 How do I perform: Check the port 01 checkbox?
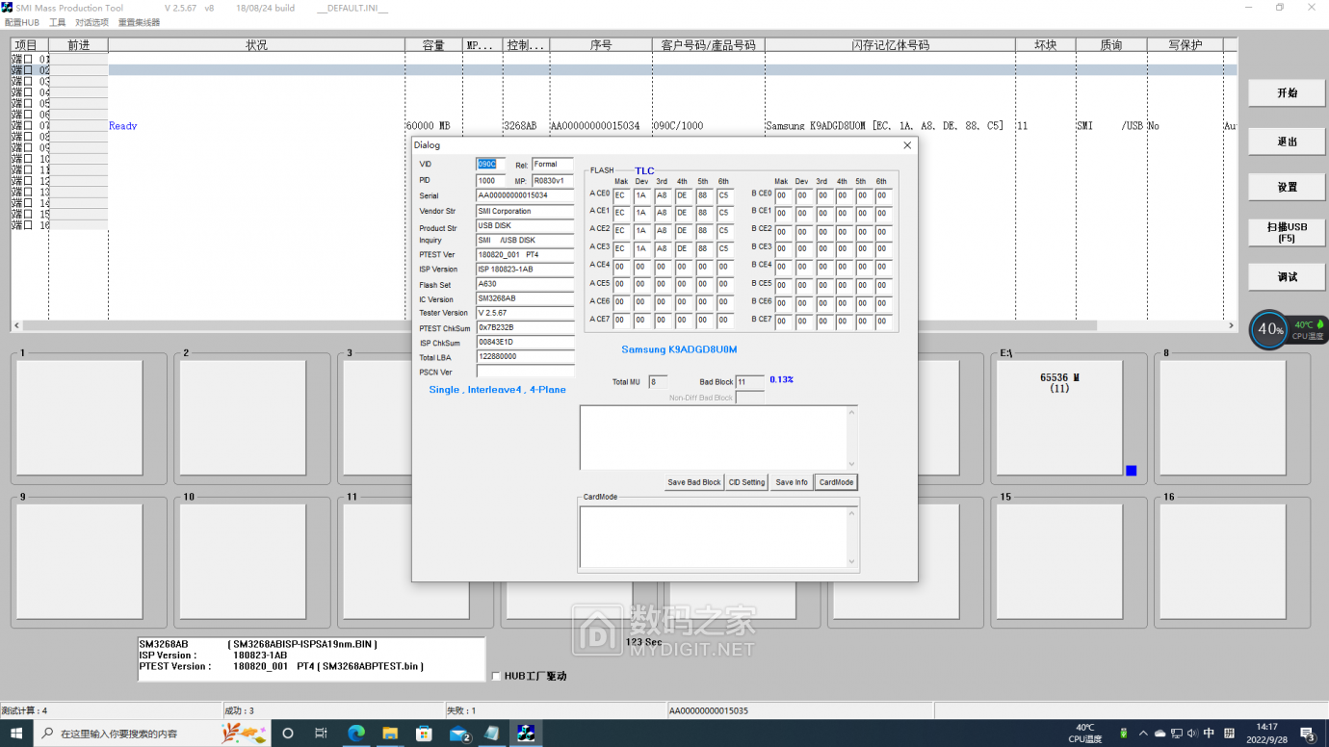28,59
